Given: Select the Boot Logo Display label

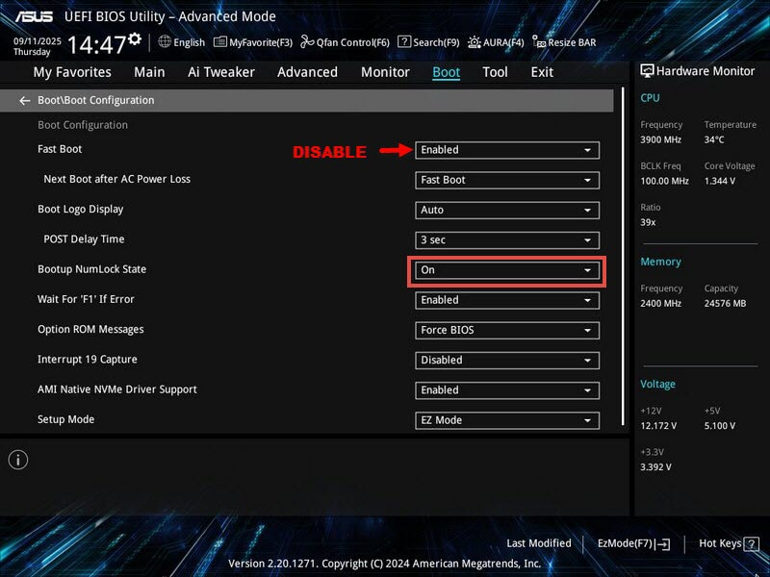Looking at the screenshot, I should tap(81, 210).
